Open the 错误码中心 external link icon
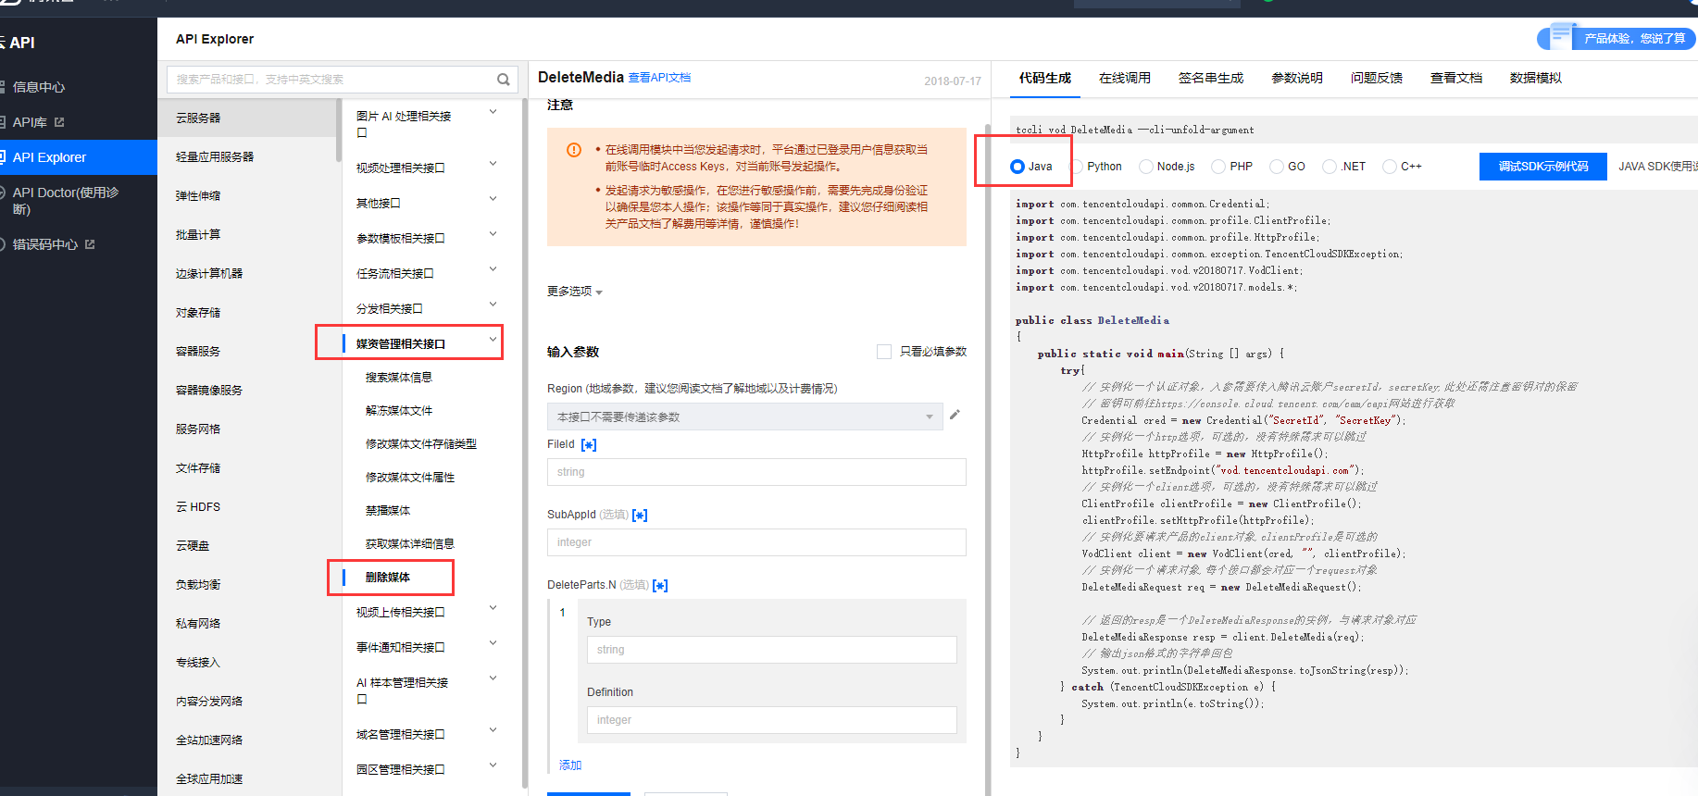This screenshot has height=796, width=1698. click(x=90, y=244)
